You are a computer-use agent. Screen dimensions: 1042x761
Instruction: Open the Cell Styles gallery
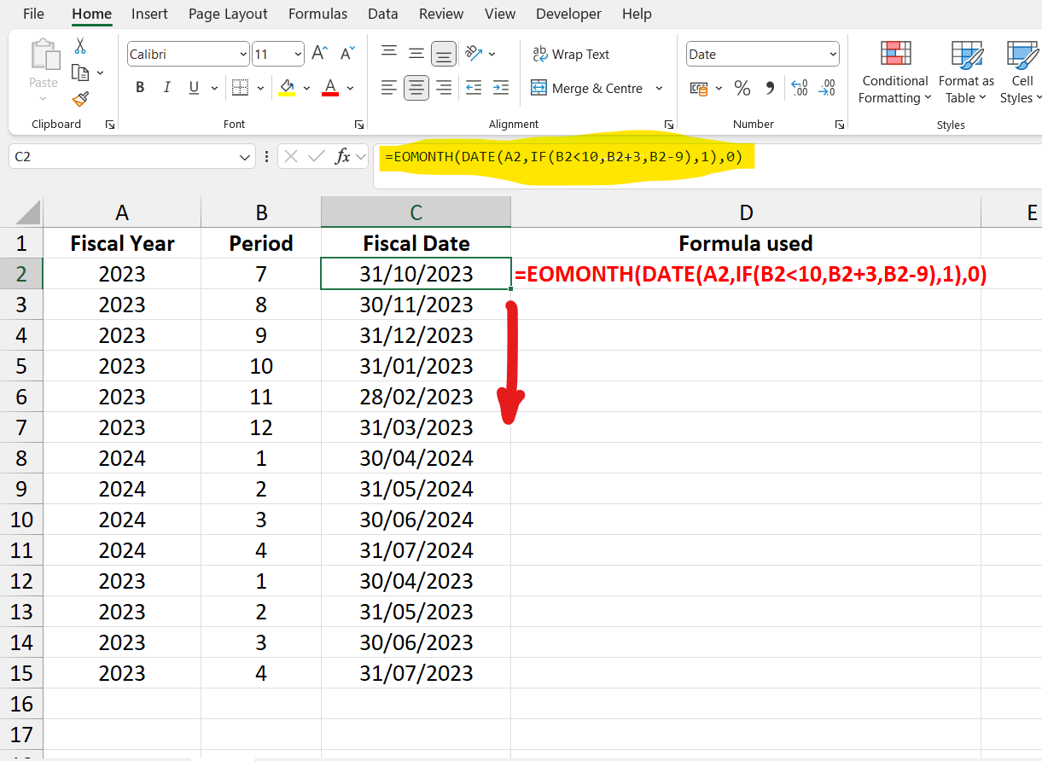(x=1021, y=73)
